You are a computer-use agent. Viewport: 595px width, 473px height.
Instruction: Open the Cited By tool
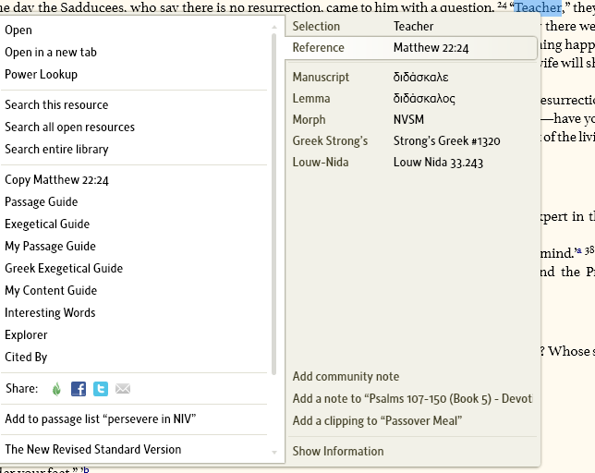click(x=26, y=357)
